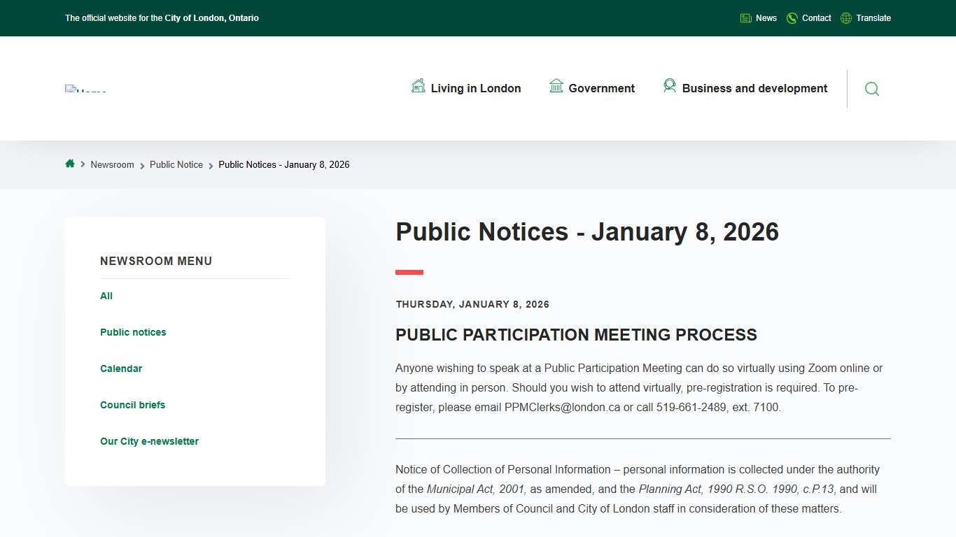Open Translate via the globe icon
956x537 pixels.
[845, 17]
